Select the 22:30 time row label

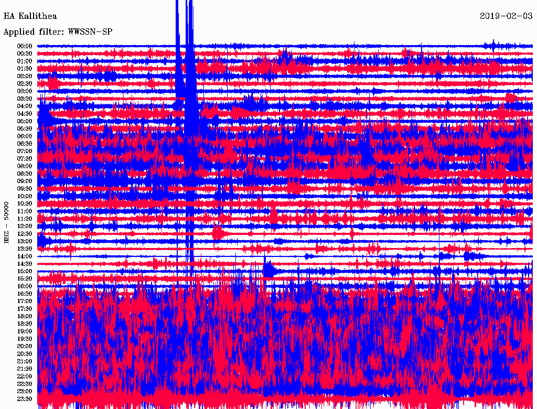point(25,384)
